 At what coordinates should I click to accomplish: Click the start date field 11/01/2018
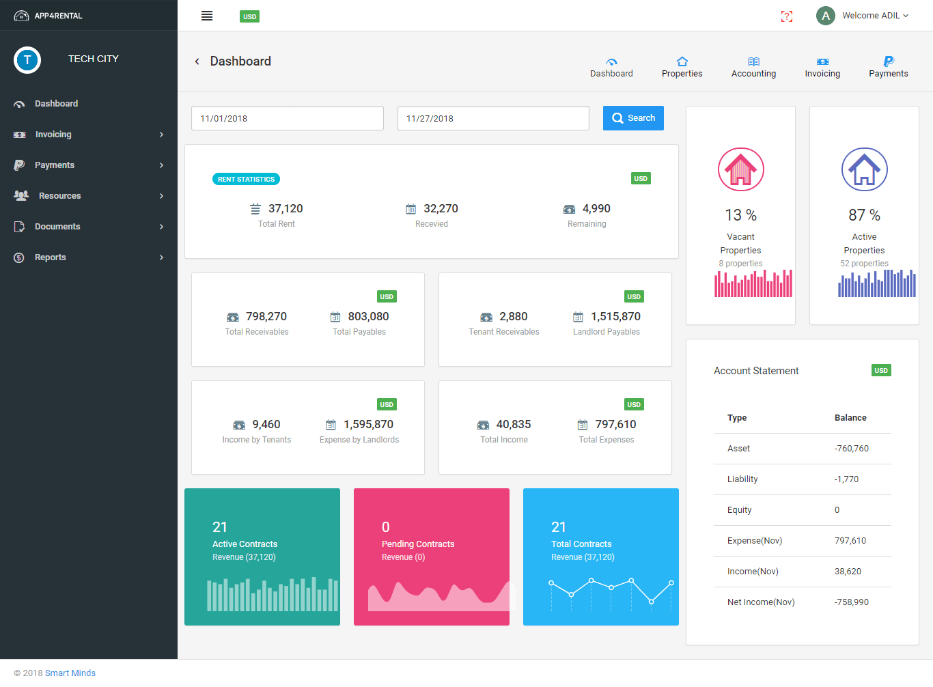[x=288, y=118]
